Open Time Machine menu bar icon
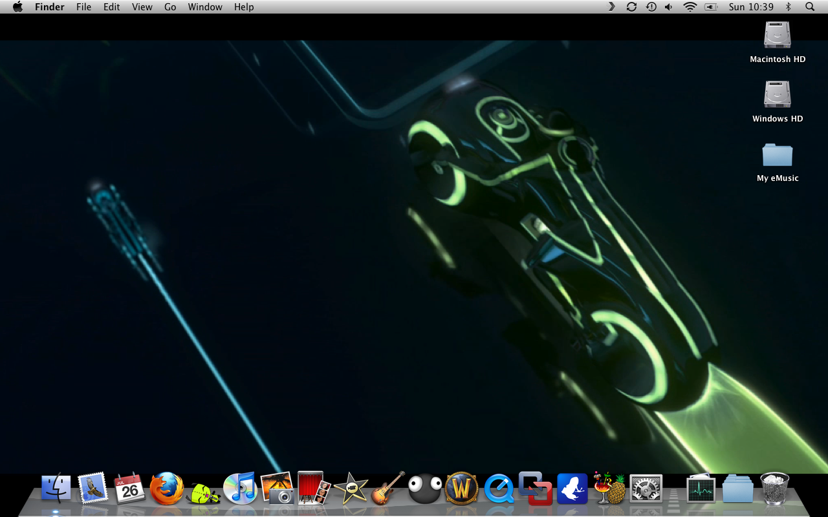The height and width of the screenshot is (517, 828). [651, 7]
